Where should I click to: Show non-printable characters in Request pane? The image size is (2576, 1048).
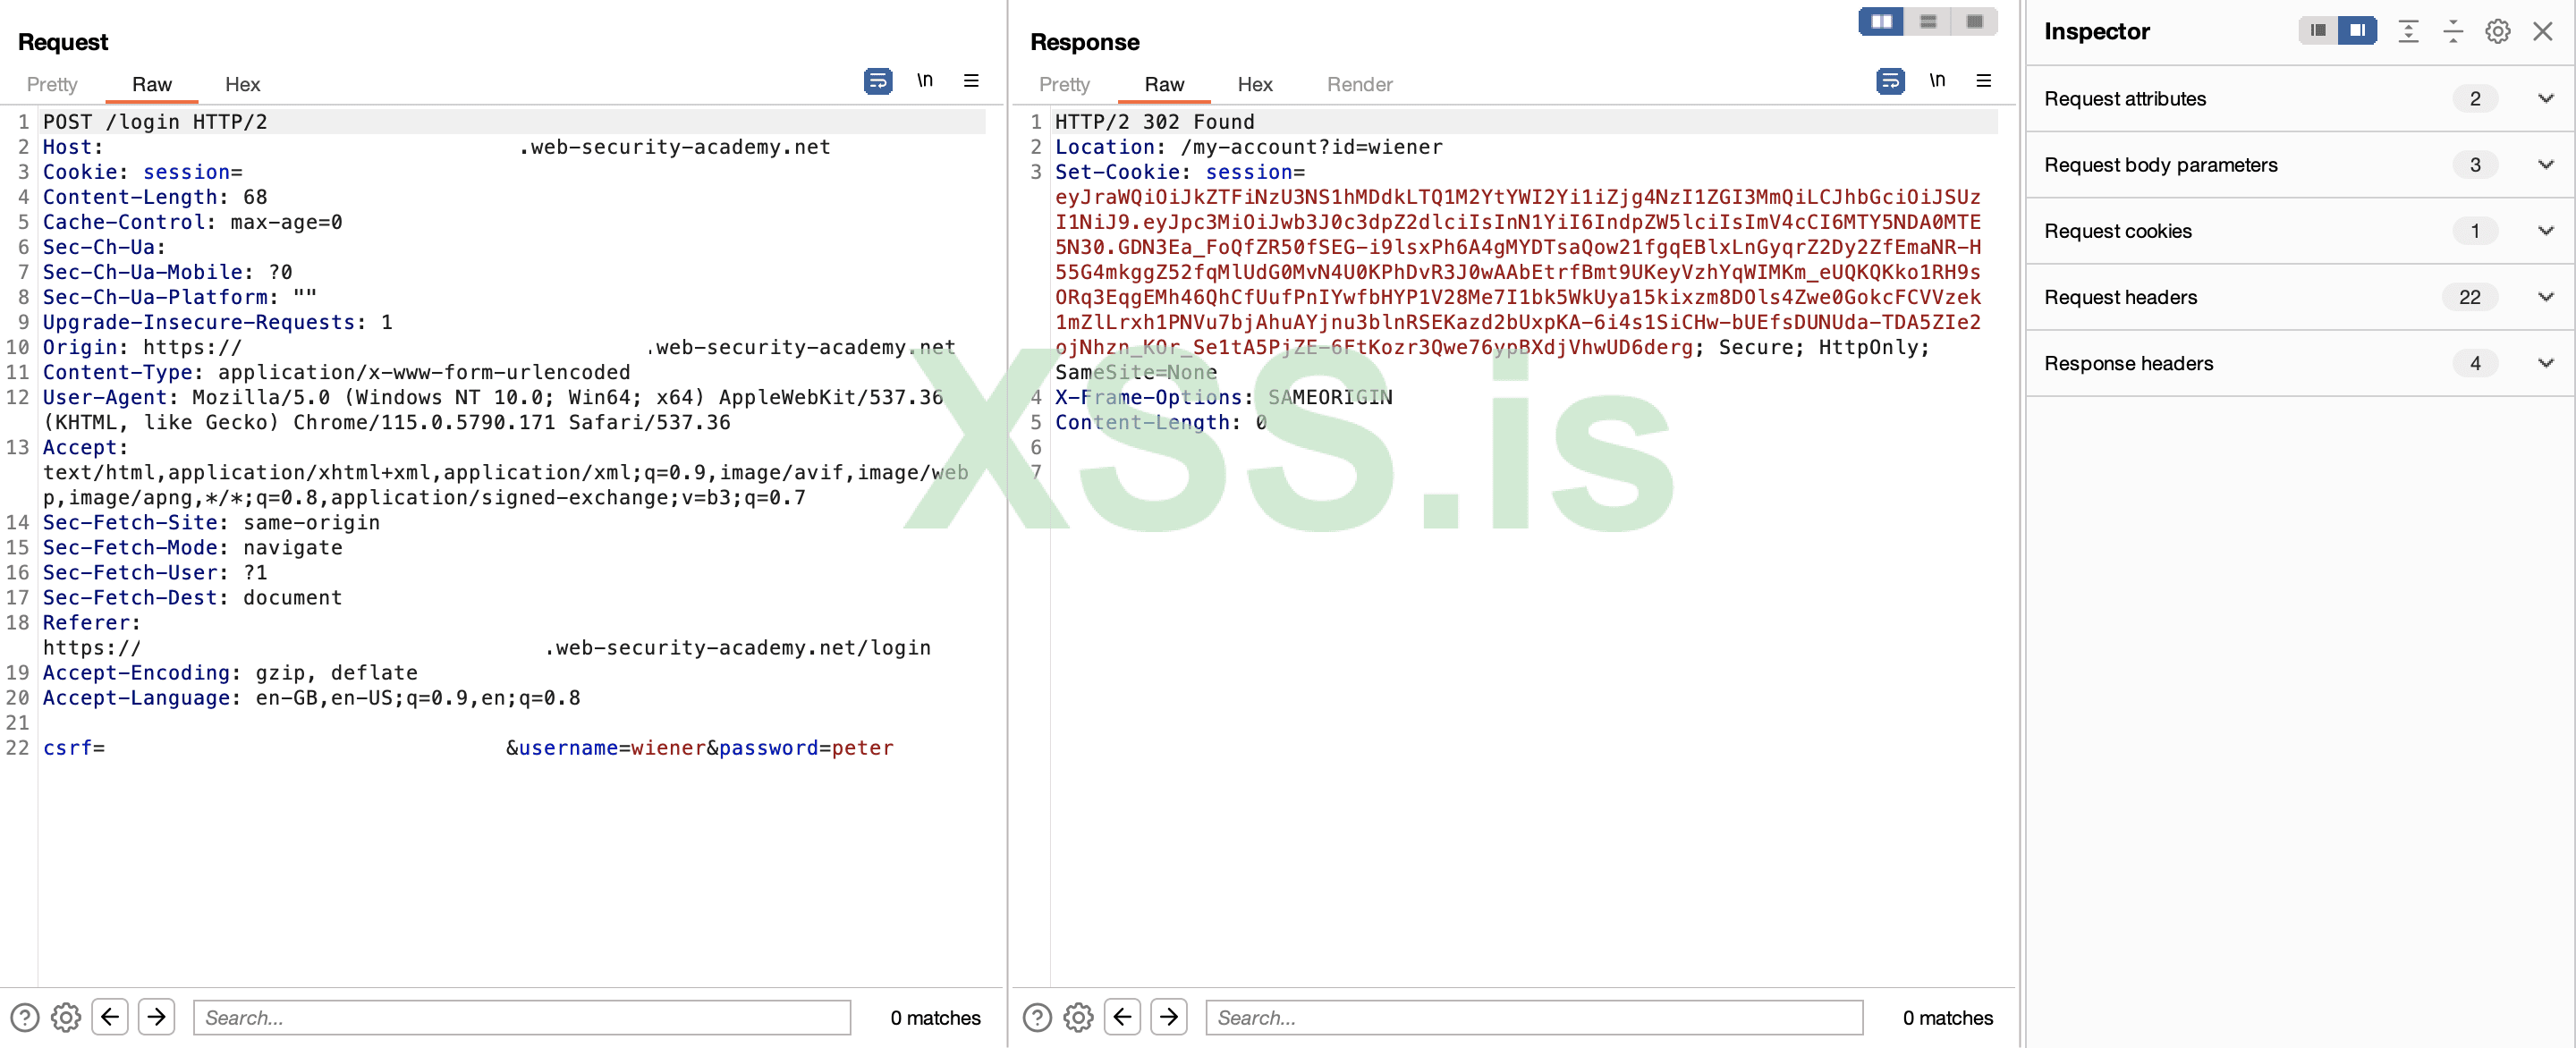pos(924,81)
